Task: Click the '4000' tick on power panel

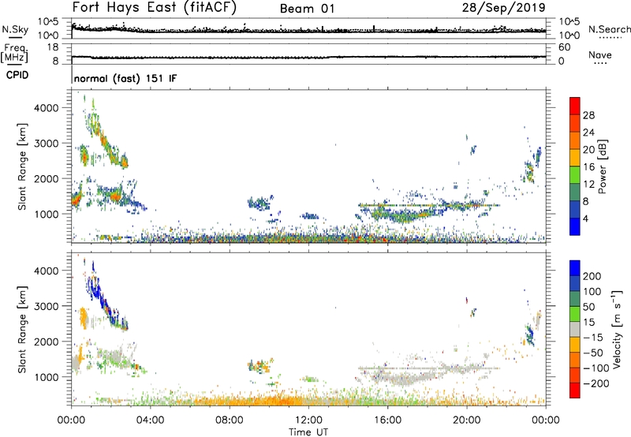Action: [x=47, y=108]
